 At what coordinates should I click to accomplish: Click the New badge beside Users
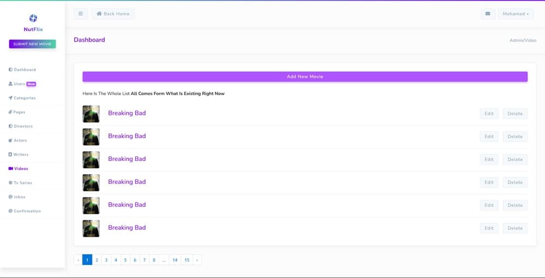[31, 84]
